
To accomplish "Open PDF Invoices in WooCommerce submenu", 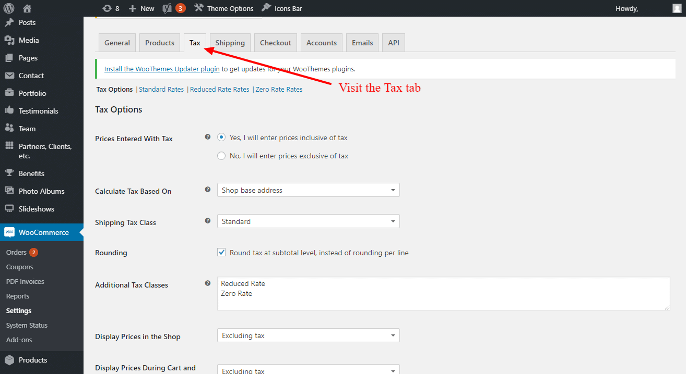I will pyautogui.click(x=25, y=281).
